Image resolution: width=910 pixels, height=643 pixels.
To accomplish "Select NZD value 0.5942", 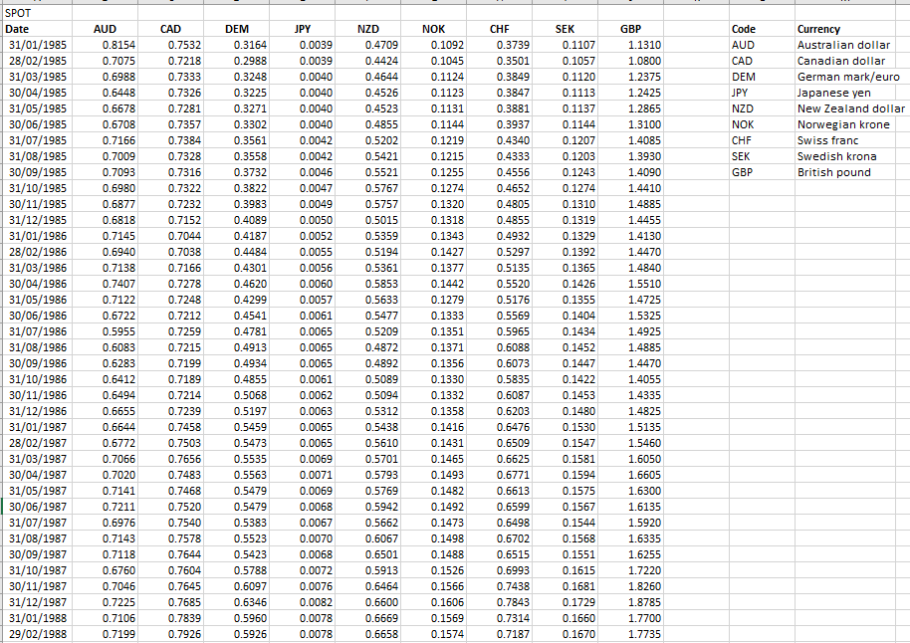I will [x=368, y=507].
